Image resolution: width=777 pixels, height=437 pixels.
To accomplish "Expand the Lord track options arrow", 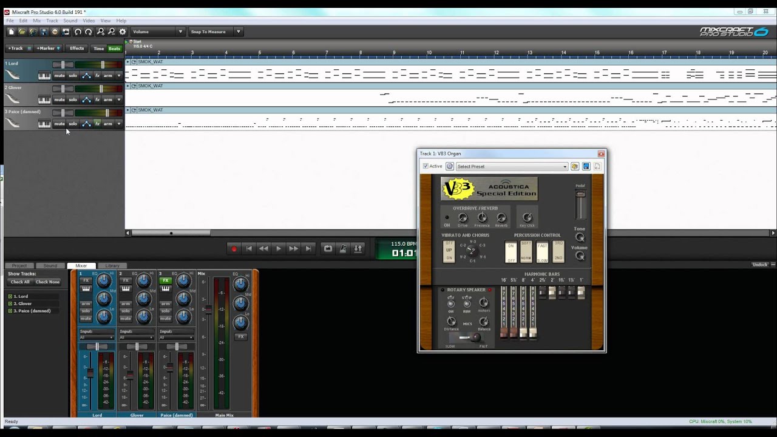I will pos(119,76).
